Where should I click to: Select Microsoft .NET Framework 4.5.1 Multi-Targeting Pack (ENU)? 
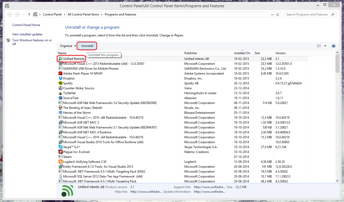coord(182,172)
